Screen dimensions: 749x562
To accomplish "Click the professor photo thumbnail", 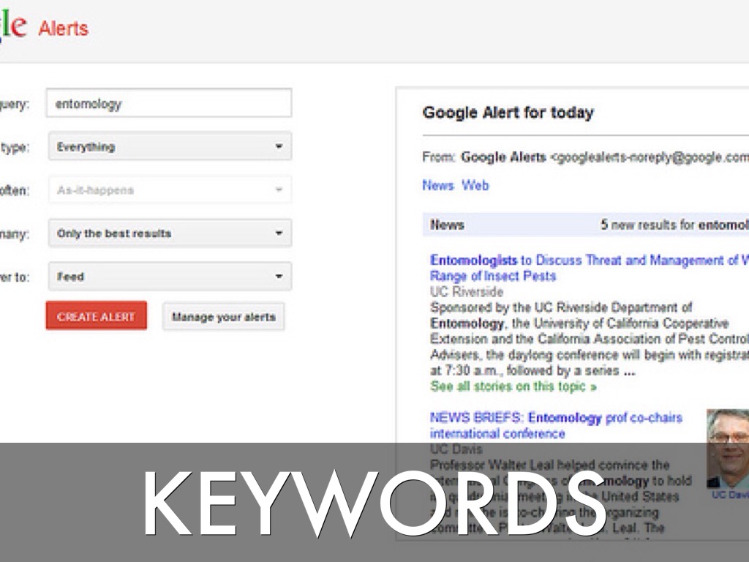I will 728,447.
